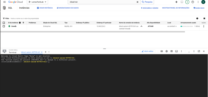The height and width of the screenshot is (97, 208).
Task: Click MIGRAR BANCO DE DADOS button
Action: point(68,8)
